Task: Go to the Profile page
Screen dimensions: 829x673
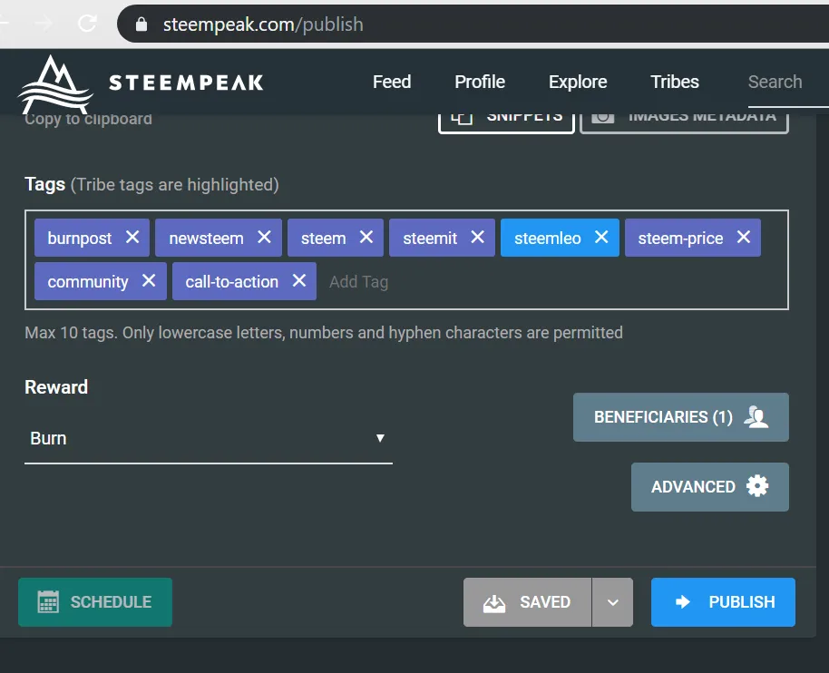Action: click(480, 82)
